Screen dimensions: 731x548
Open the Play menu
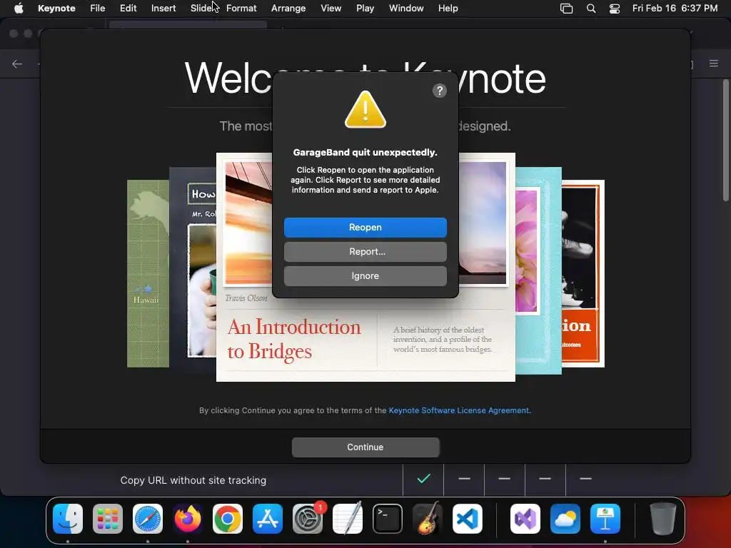click(365, 9)
